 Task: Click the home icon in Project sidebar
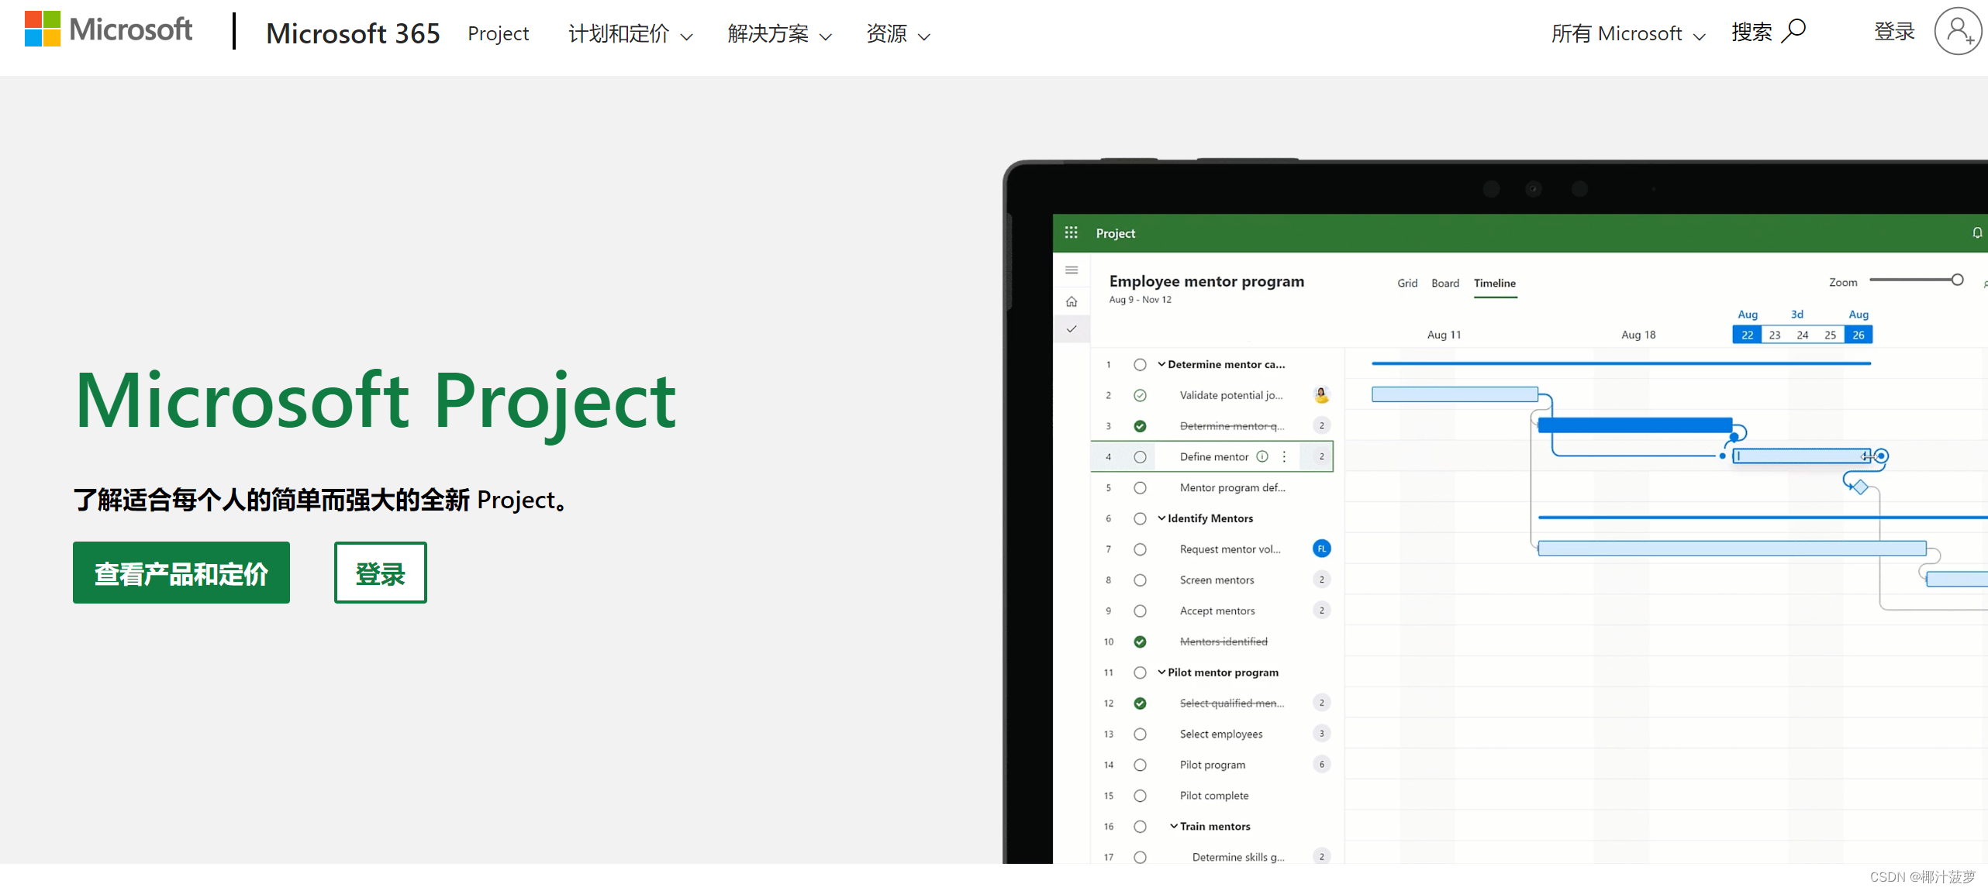coord(1072,301)
